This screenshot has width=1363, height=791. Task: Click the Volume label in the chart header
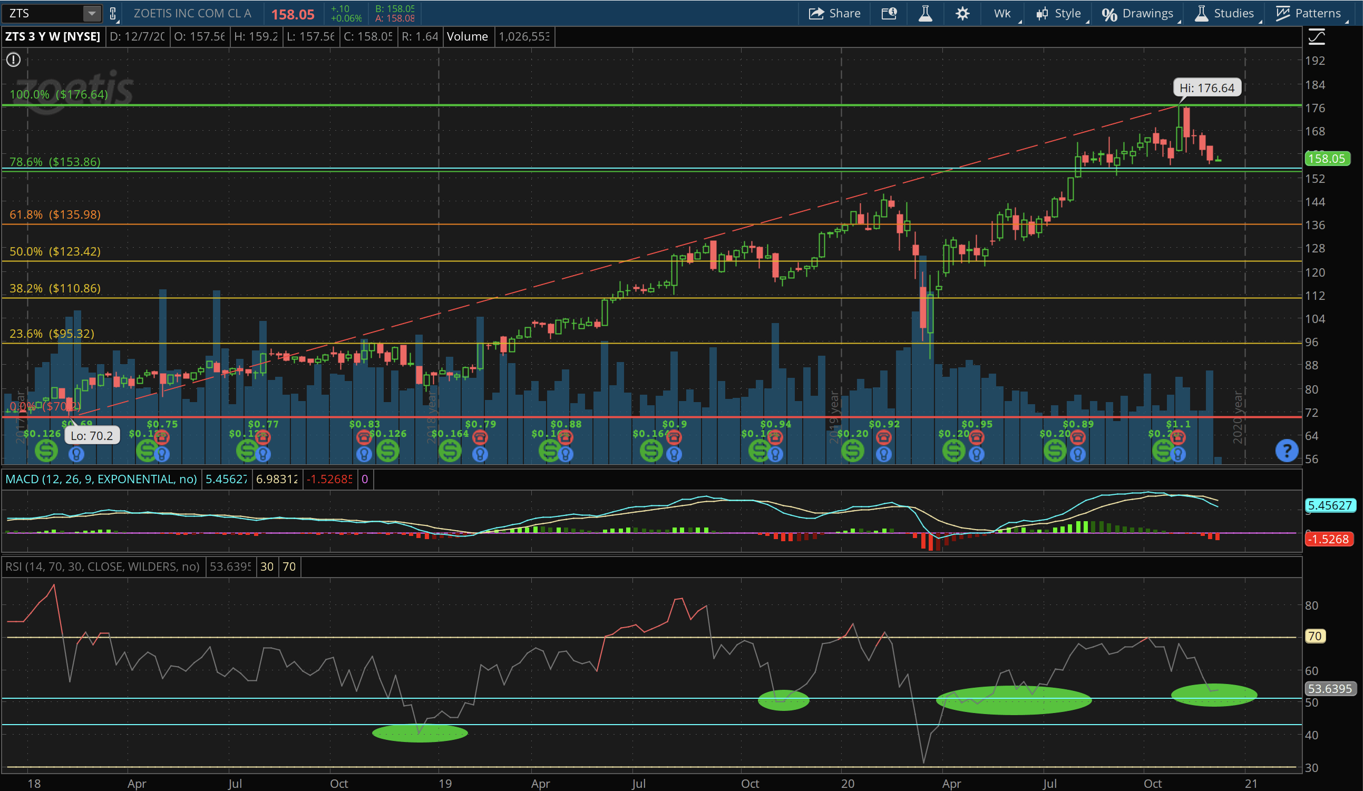point(468,37)
